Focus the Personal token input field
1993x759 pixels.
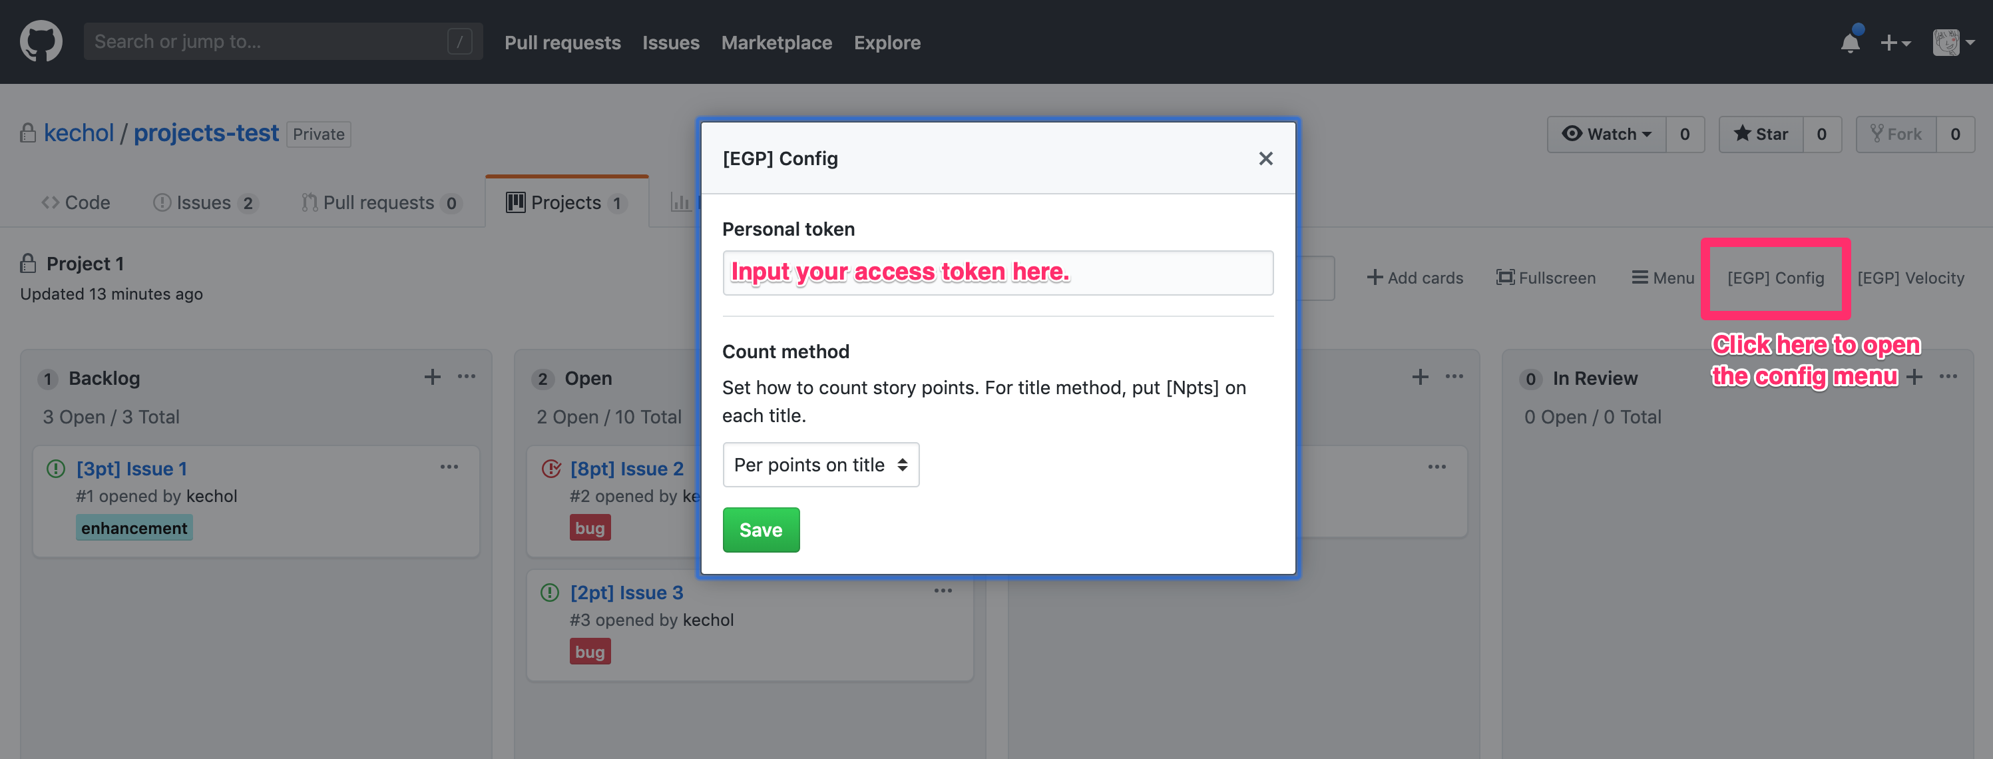(x=997, y=272)
